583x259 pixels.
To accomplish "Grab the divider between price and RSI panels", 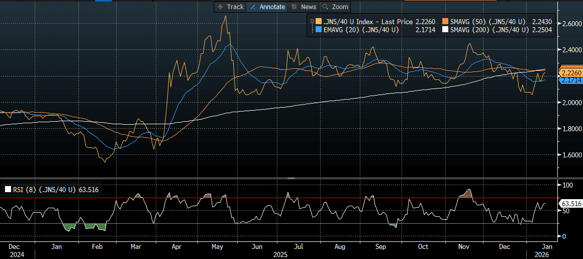I will [290, 178].
